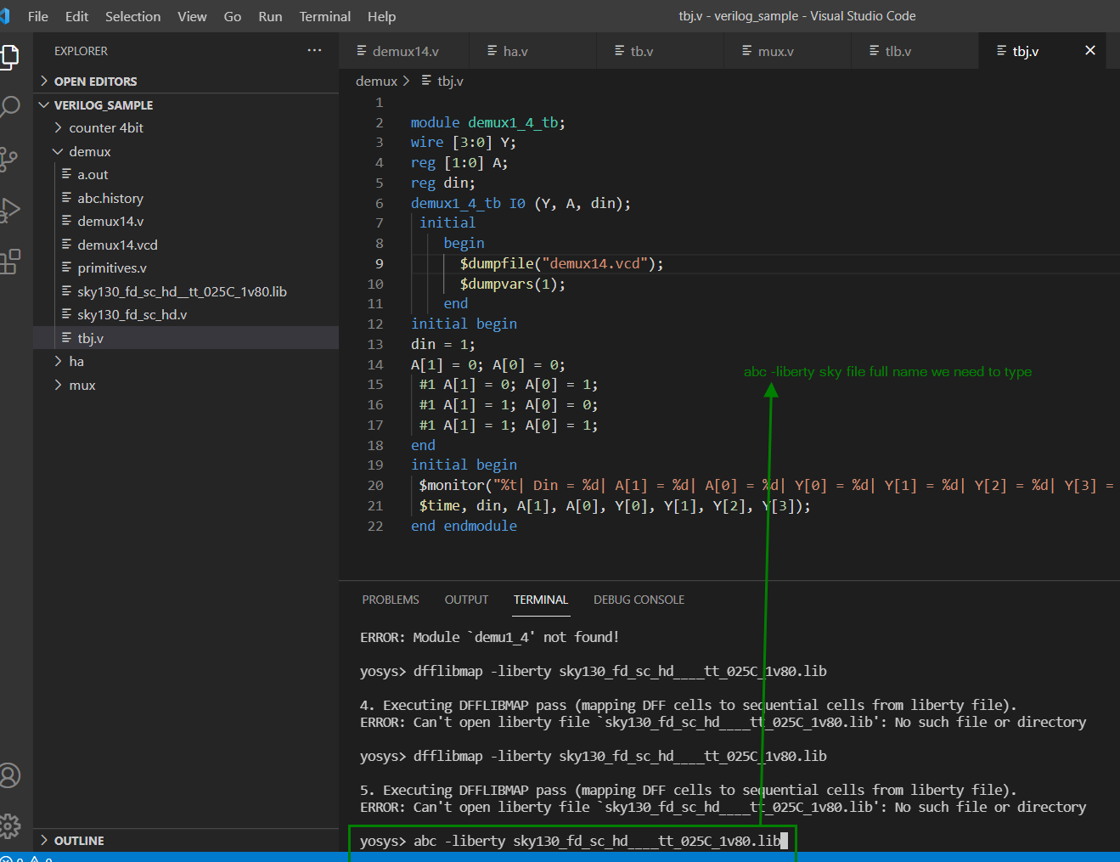Screen dimensions: 1120x862
Task: Switch to the mux.v editor tab
Action: click(788, 51)
